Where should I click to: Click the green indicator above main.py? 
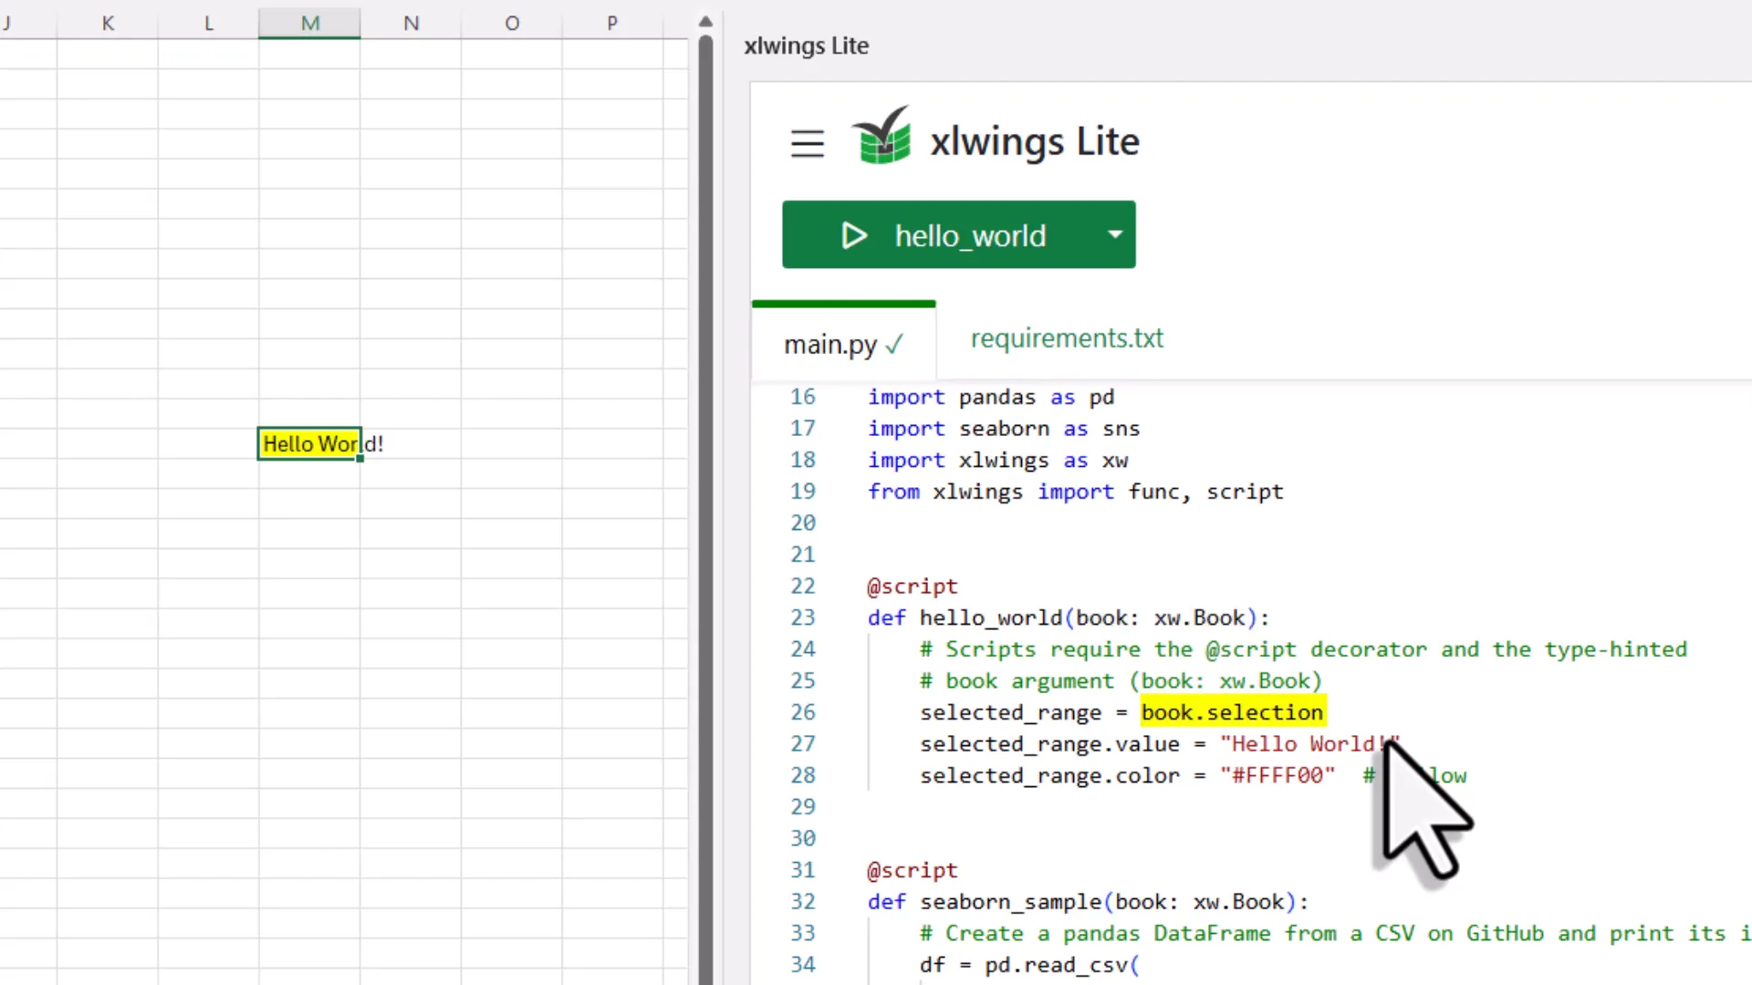coord(843,304)
